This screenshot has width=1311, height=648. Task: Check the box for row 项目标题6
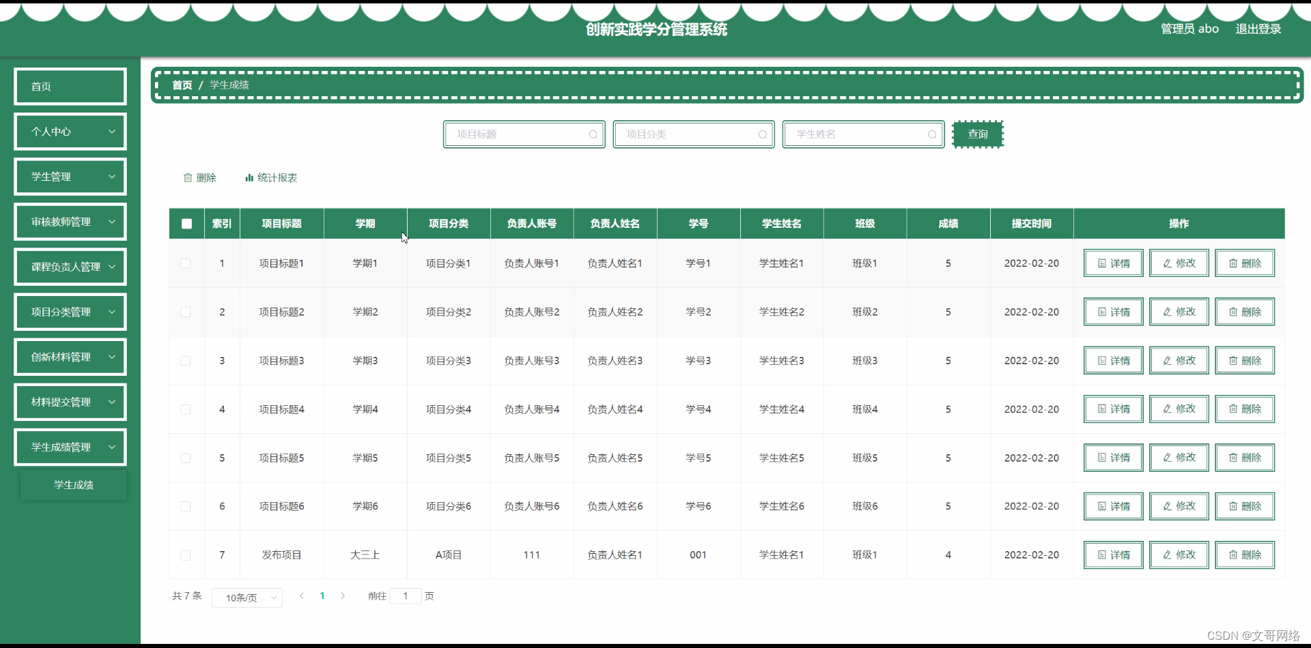(x=186, y=506)
